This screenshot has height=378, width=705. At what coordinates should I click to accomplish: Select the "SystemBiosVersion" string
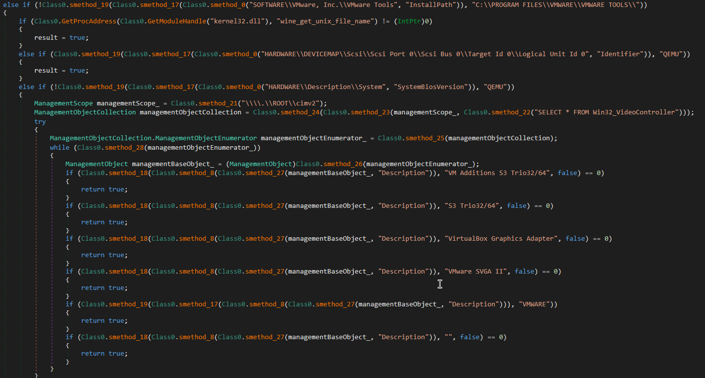point(431,87)
